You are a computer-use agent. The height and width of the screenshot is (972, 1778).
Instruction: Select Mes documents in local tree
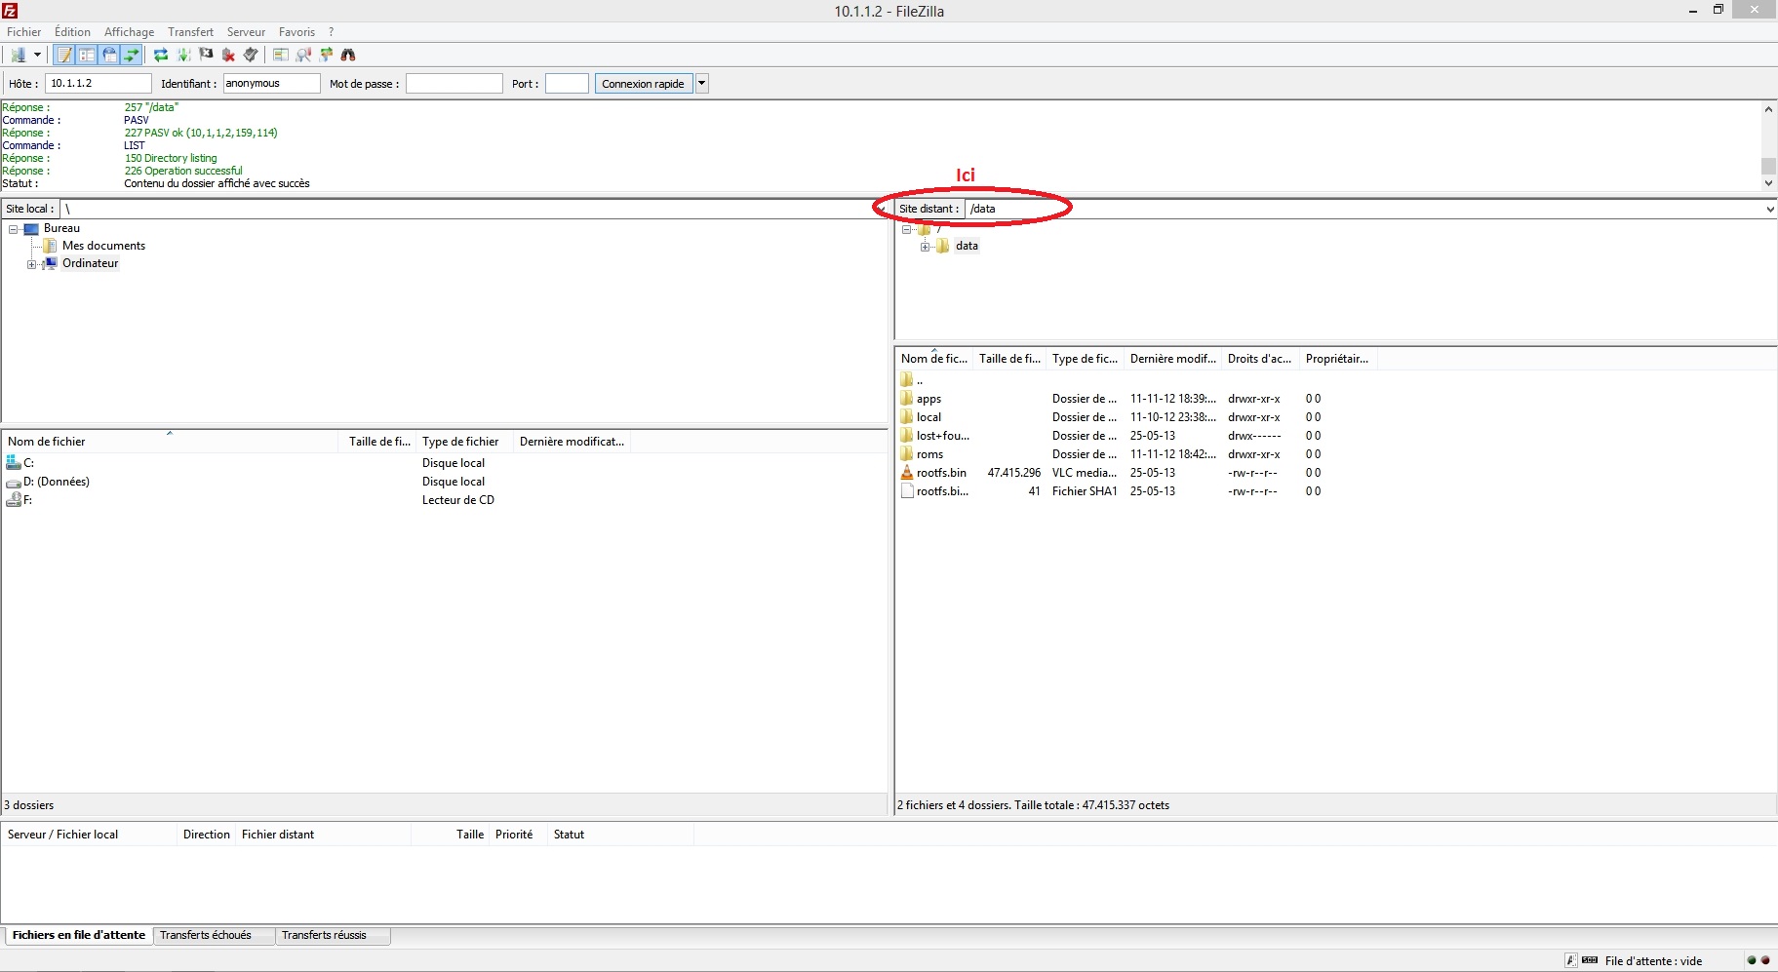pos(103,246)
